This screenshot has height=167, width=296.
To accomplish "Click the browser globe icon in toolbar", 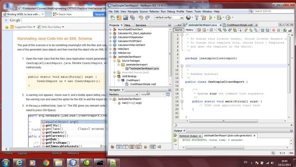I will 188,18.
